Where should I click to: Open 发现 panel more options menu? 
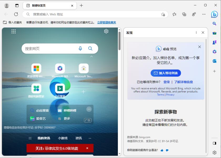tap(196, 33)
